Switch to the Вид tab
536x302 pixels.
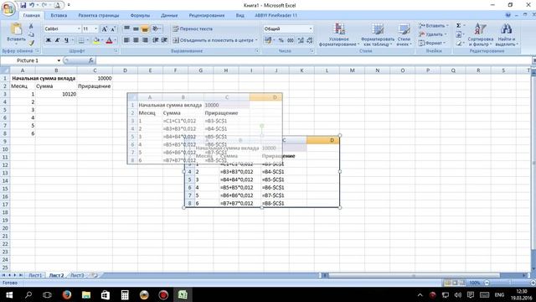coord(240,15)
